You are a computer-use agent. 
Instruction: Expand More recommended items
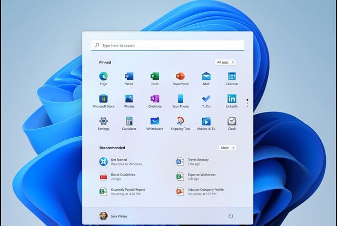226,148
